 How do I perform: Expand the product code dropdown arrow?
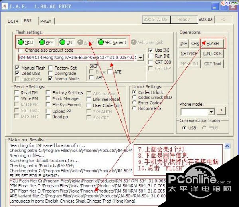pyautogui.click(x=140, y=58)
